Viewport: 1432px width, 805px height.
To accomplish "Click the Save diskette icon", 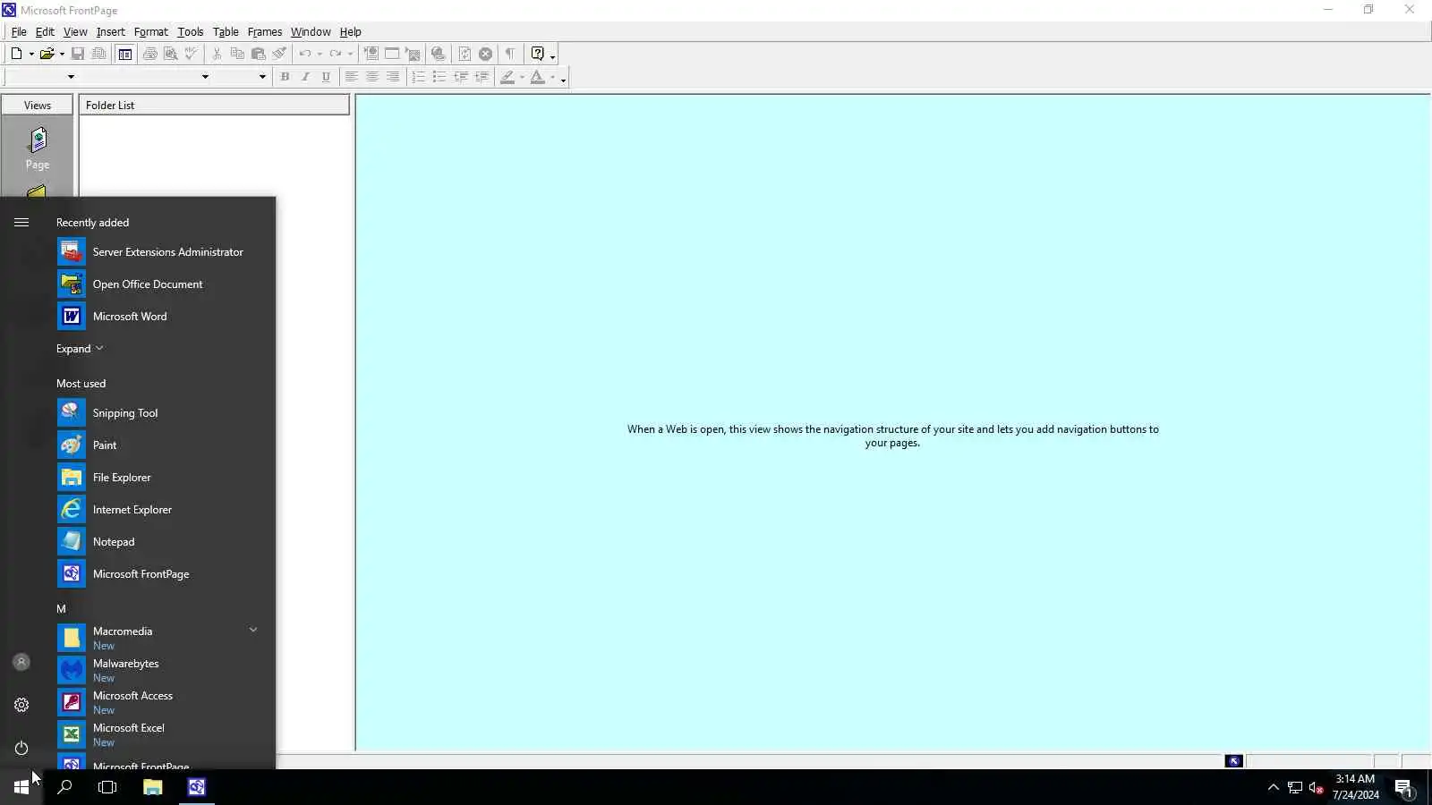I will pyautogui.click(x=78, y=54).
